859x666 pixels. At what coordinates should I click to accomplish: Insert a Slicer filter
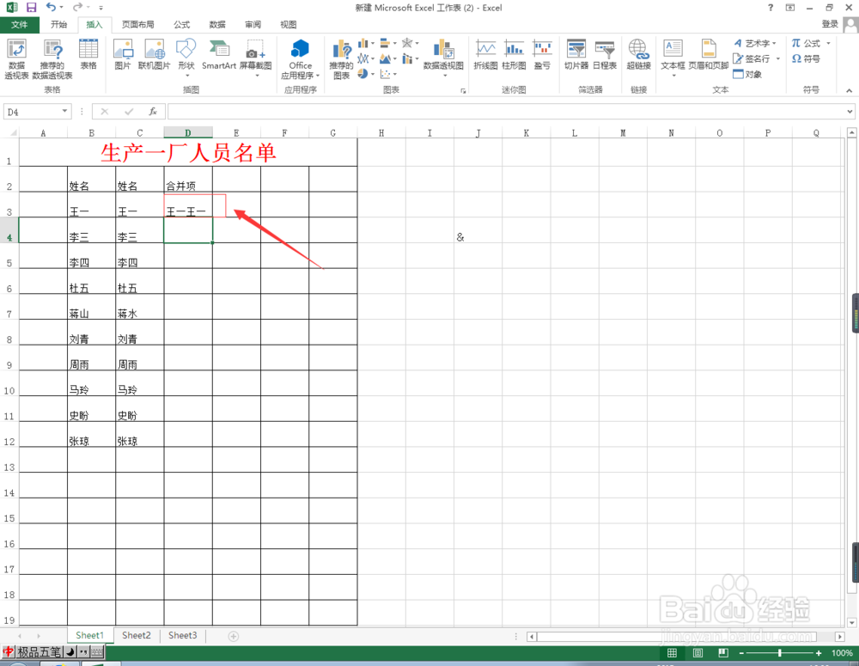tap(576, 54)
